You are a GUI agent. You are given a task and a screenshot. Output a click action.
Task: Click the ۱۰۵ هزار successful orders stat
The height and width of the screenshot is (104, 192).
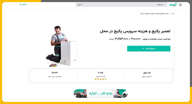[x=147, y=74]
